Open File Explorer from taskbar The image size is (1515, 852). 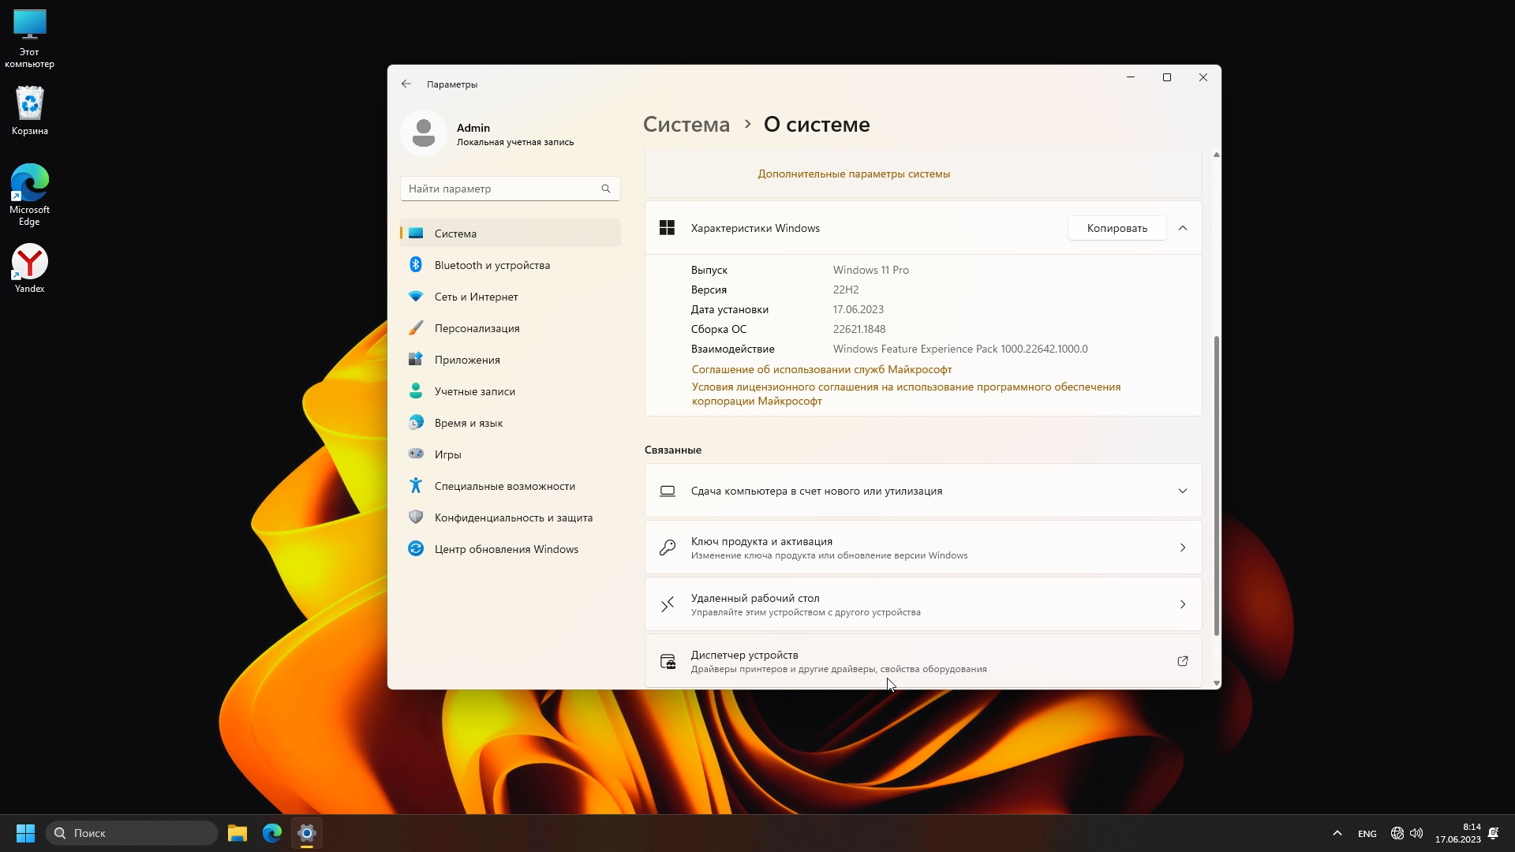(x=238, y=833)
